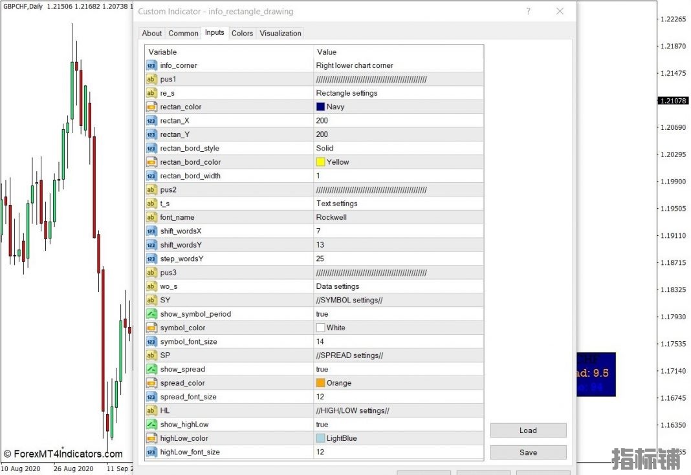
Task: Switch to the Visualization tab
Action: pos(280,34)
